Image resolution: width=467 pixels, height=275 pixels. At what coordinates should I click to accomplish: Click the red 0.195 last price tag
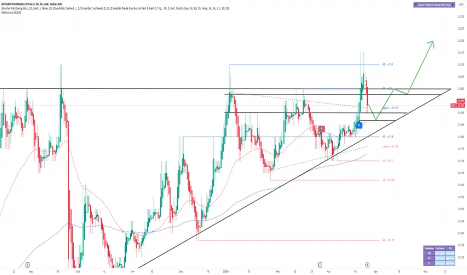pyautogui.click(x=461, y=101)
